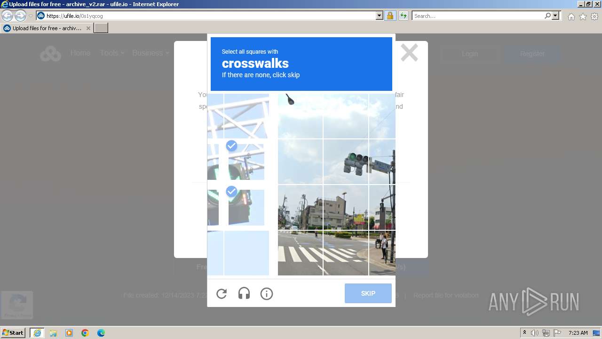The image size is (602, 339).
Task: Expand the Business menu
Action: (x=150, y=53)
